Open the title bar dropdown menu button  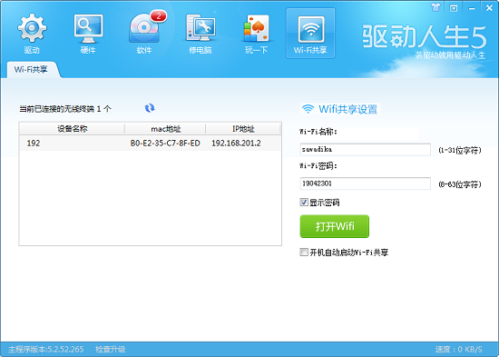pos(454,8)
